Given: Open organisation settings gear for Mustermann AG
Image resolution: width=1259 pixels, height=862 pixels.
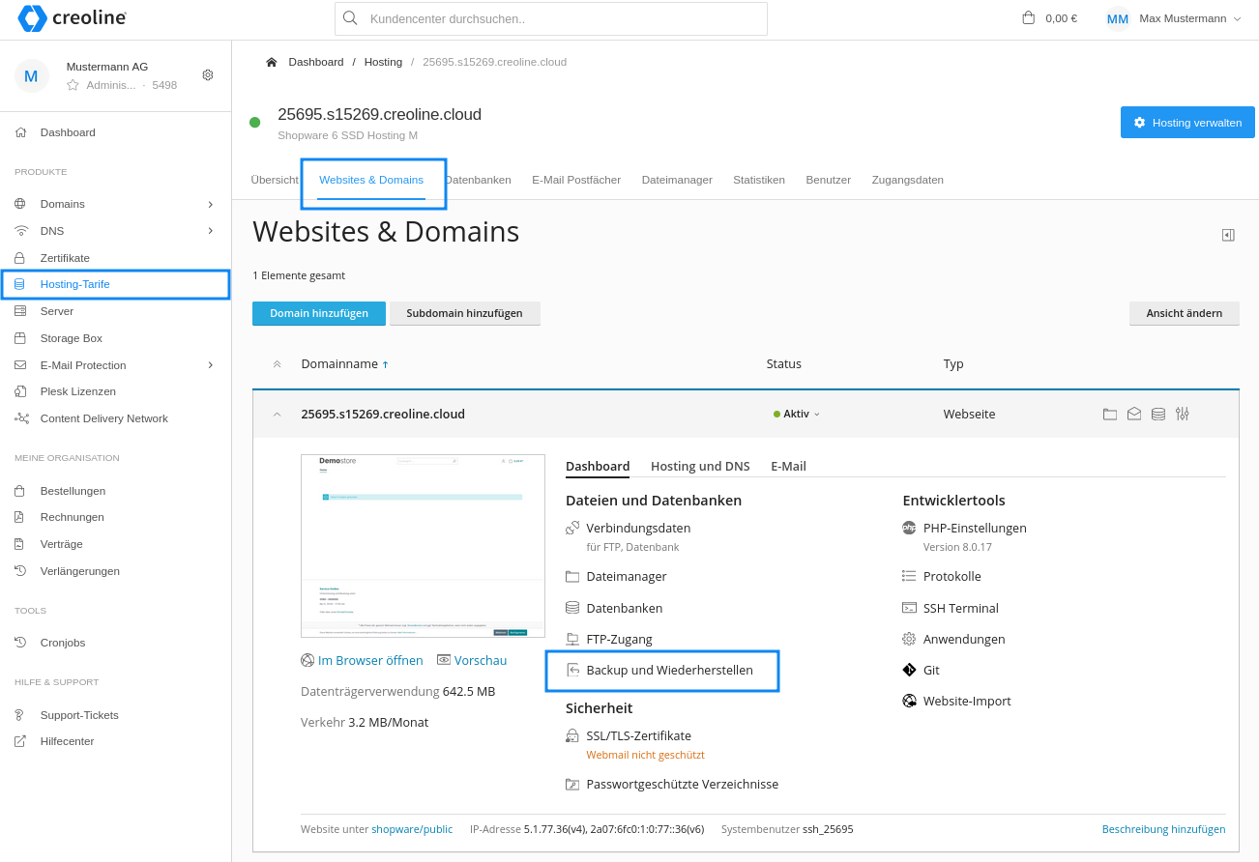Looking at the screenshot, I should [208, 75].
